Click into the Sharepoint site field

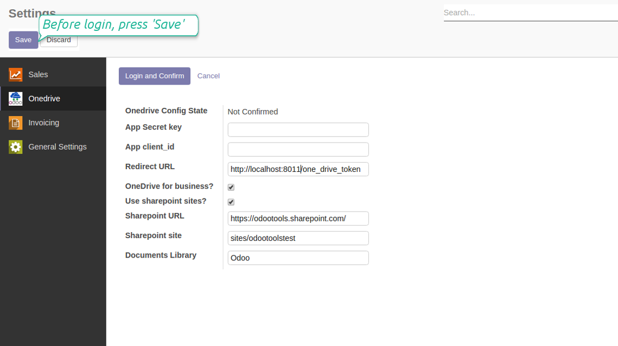pyautogui.click(x=298, y=238)
